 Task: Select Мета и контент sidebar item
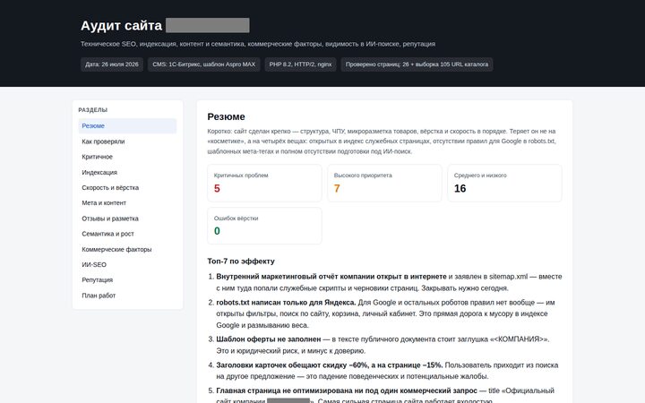coord(127,202)
